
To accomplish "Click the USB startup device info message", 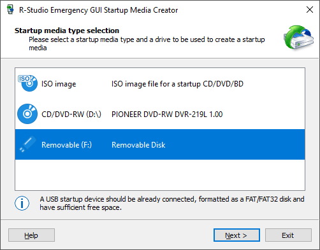I will (172, 203).
